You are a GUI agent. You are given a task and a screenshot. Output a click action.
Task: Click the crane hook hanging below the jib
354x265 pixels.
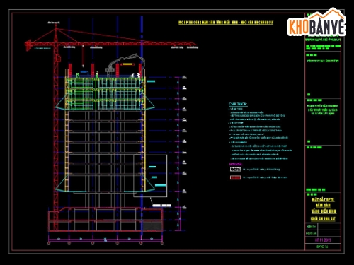(83, 56)
